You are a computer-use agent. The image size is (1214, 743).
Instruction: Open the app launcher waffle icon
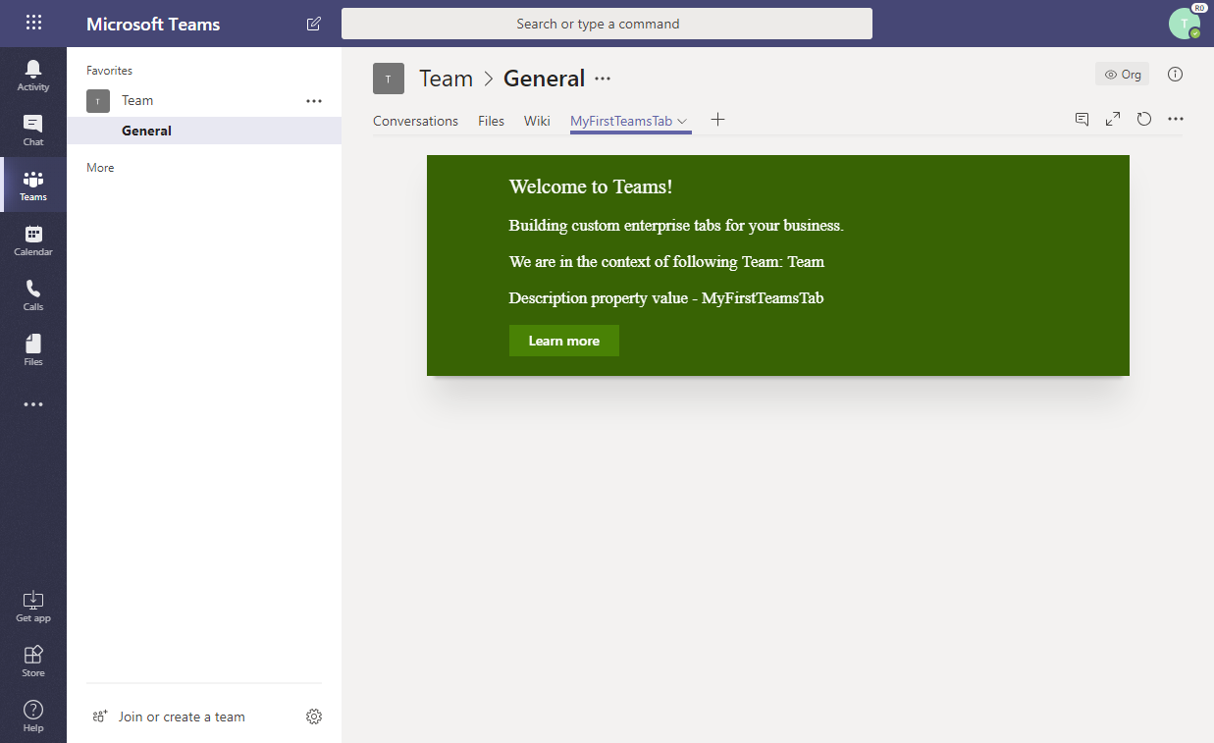point(33,23)
